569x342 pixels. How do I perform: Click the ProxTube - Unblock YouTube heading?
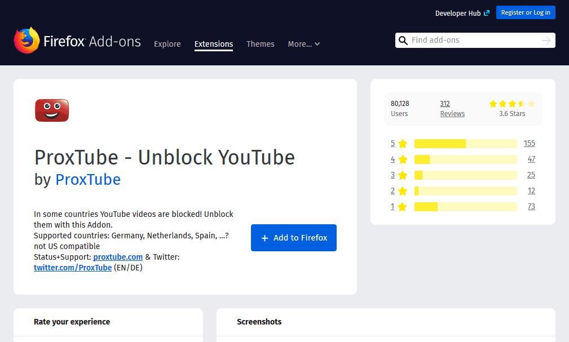(x=165, y=157)
